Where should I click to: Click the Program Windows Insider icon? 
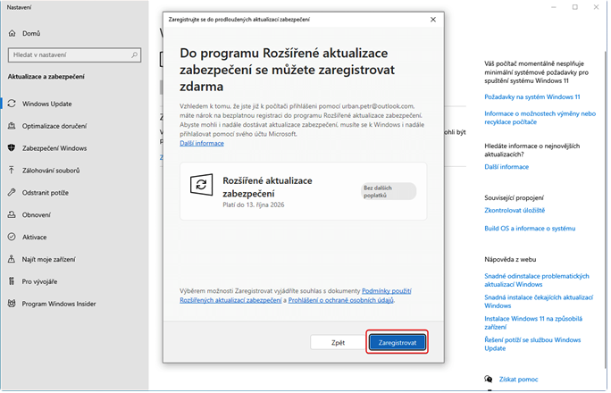(x=12, y=304)
